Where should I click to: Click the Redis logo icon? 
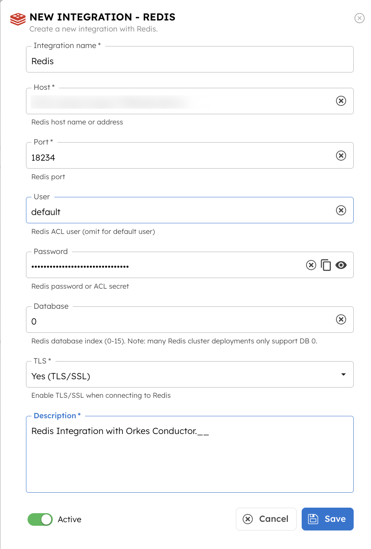point(18,19)
